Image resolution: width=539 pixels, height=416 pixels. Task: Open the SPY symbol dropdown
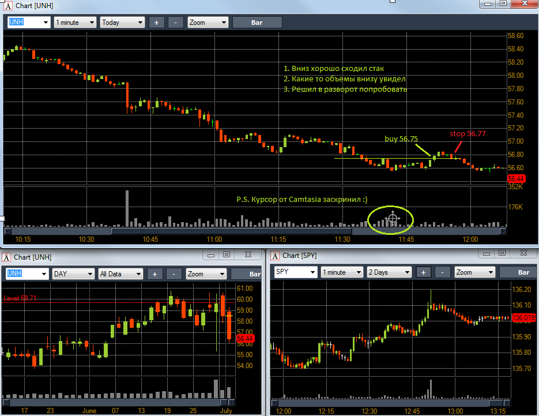pyautogui.click(x=312, y=272)
